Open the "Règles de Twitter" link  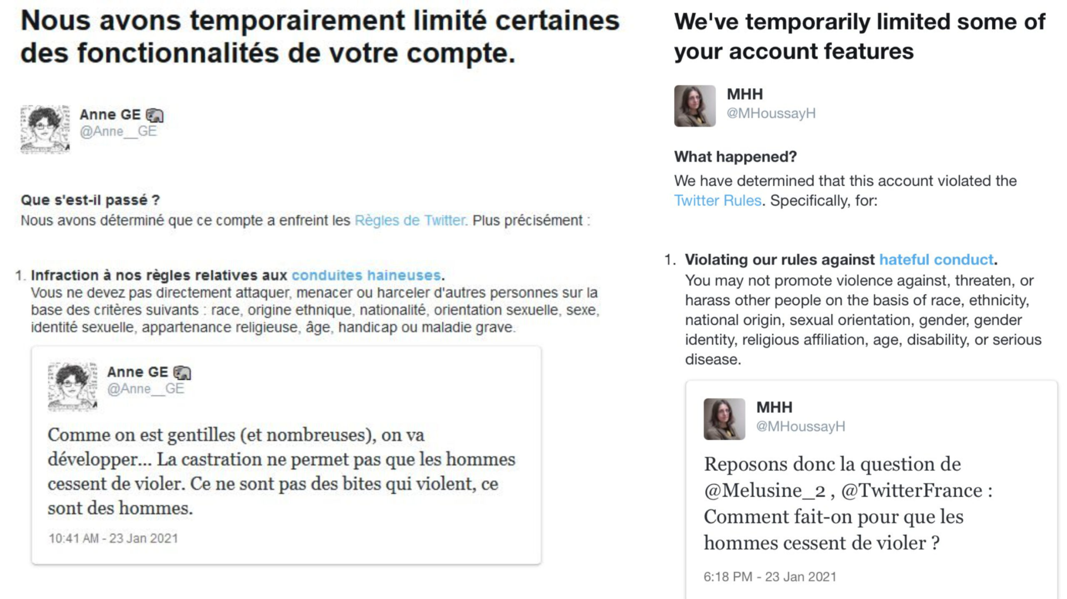pyautogui.click(x=411, y=221)
